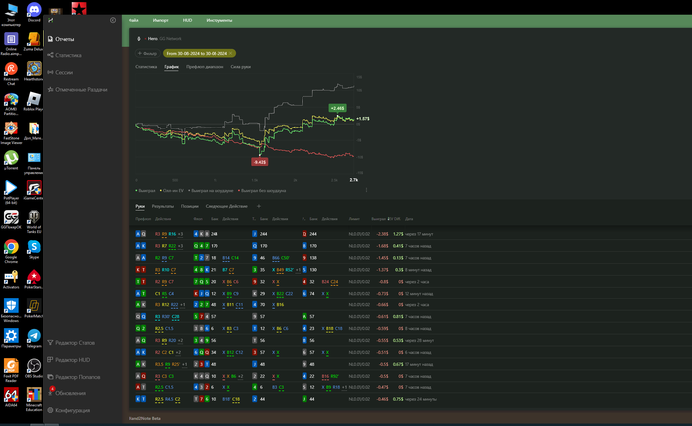Screen dimensions: 692x426
Task: Toggle Выиграл green line in legend
Action: coord(145,190)
